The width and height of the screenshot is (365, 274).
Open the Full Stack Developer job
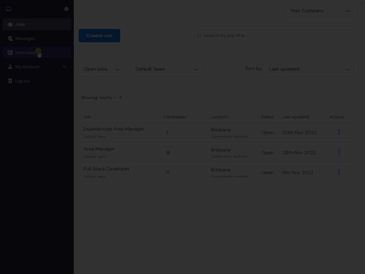[106, 169]
